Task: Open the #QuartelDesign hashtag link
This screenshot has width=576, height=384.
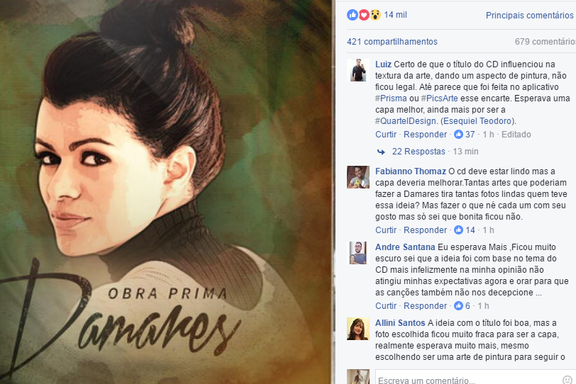Action: click(406, 121)
